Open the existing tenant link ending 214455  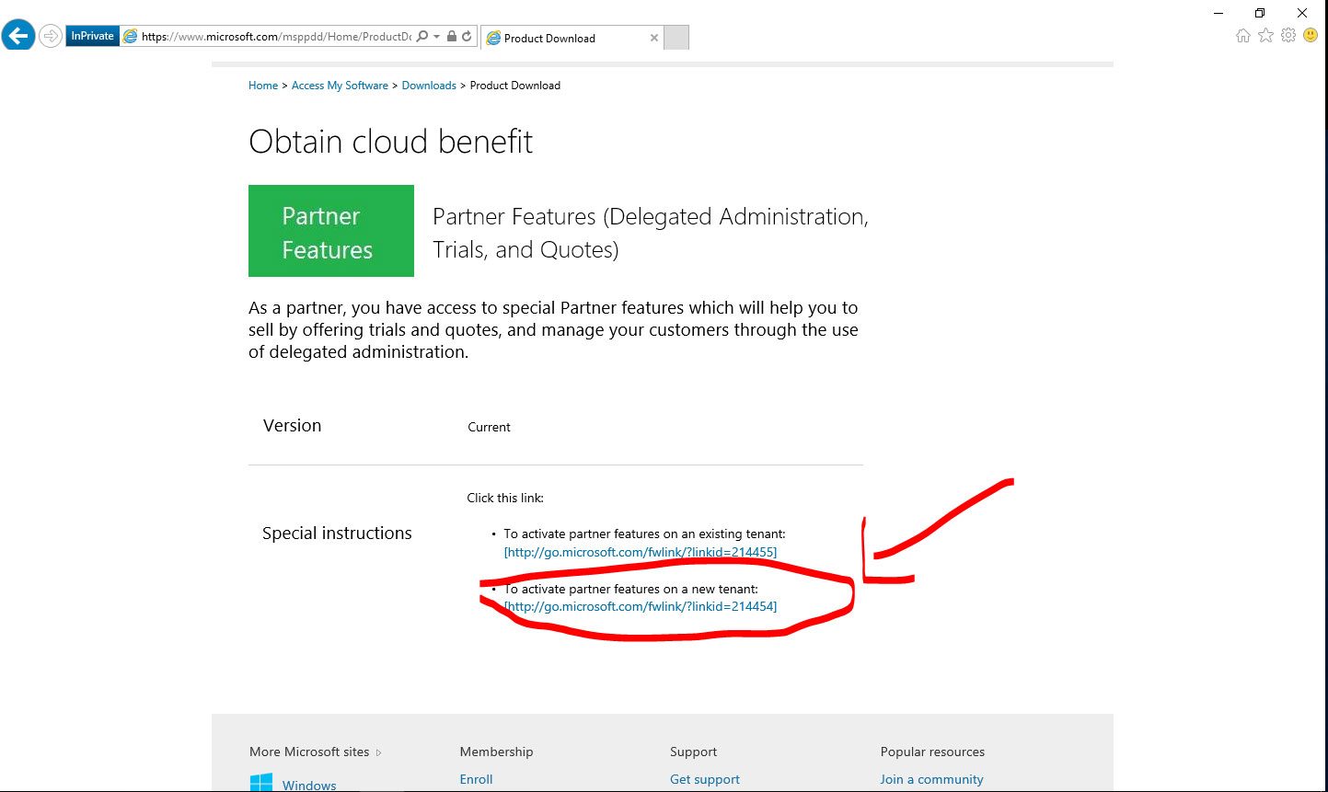point(641,552)
